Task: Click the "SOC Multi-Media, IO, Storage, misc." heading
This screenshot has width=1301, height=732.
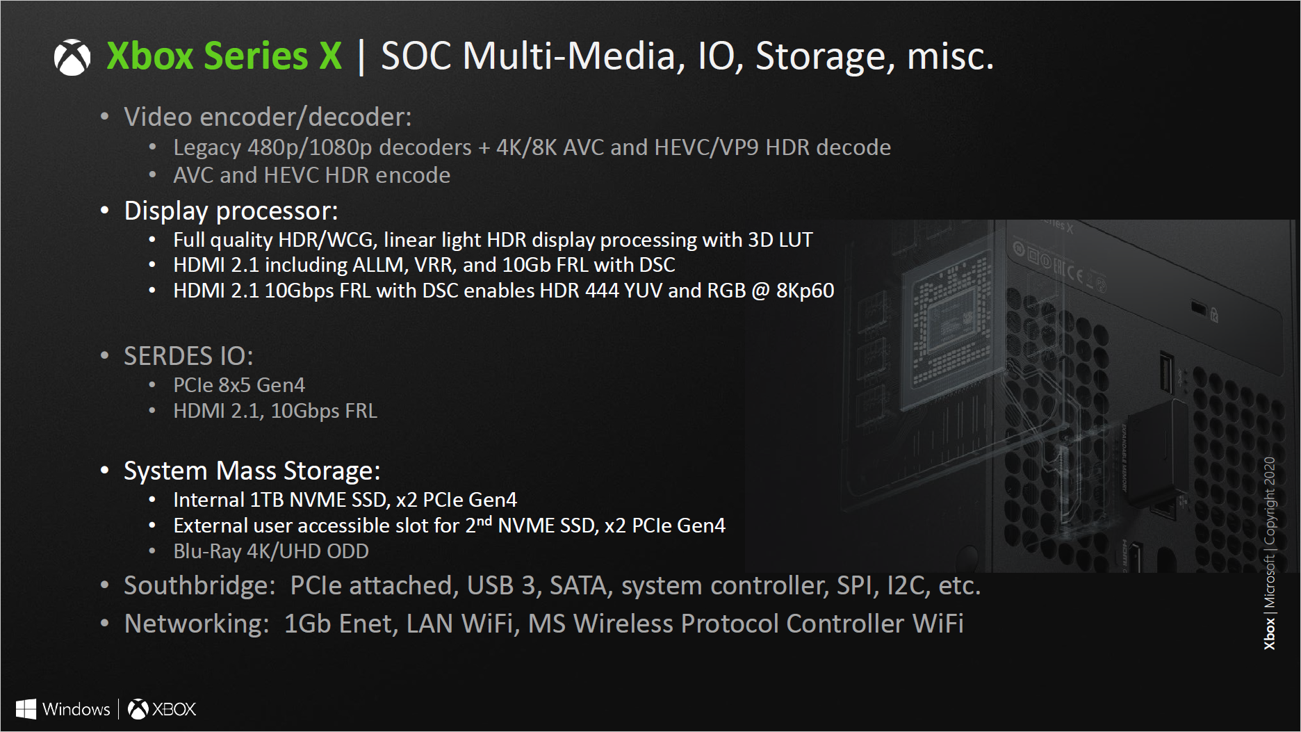Action: click(x=687, y=56)
